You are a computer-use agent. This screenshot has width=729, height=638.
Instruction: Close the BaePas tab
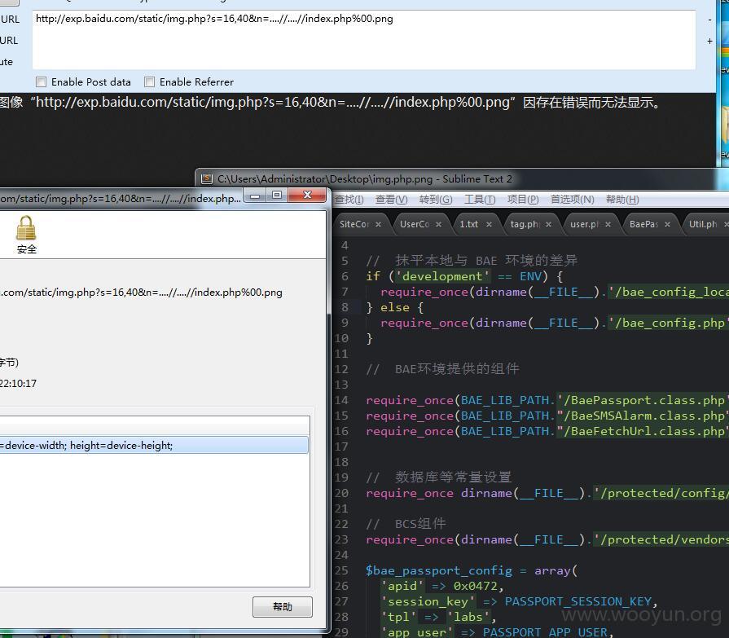tap(668, 225)
